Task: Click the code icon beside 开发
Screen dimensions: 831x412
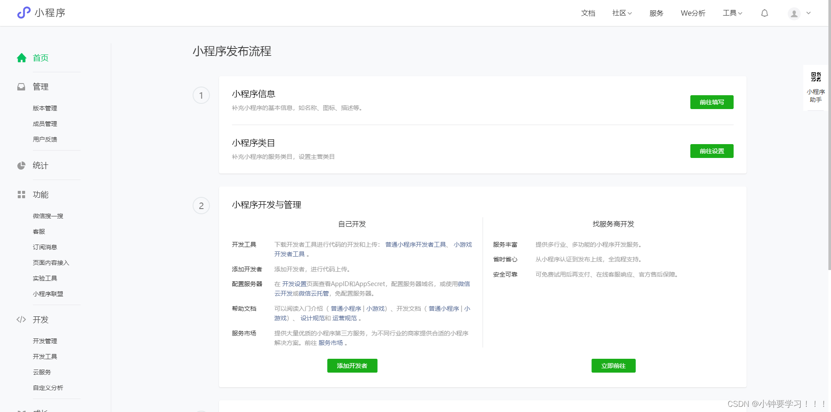Action: click(x=21, y=319)
